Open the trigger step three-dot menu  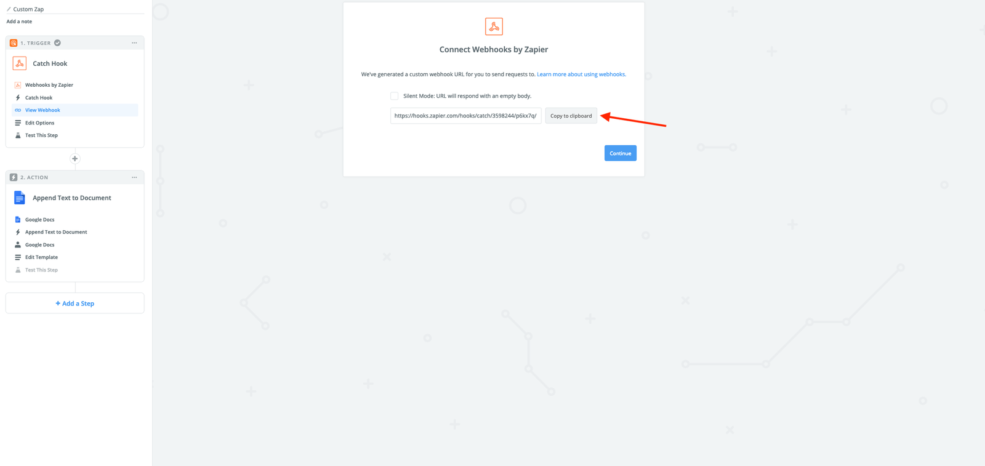[134, 43]
